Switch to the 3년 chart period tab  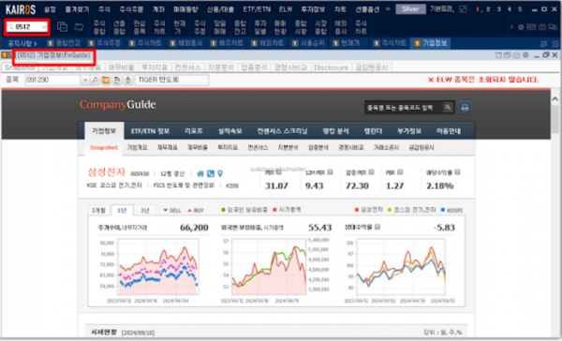pyautogui.click(x=145, y=211)
